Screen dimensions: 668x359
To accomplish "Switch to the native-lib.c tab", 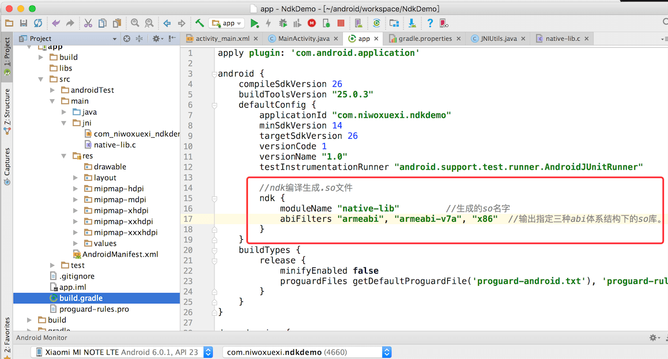I will pos(562,39).
